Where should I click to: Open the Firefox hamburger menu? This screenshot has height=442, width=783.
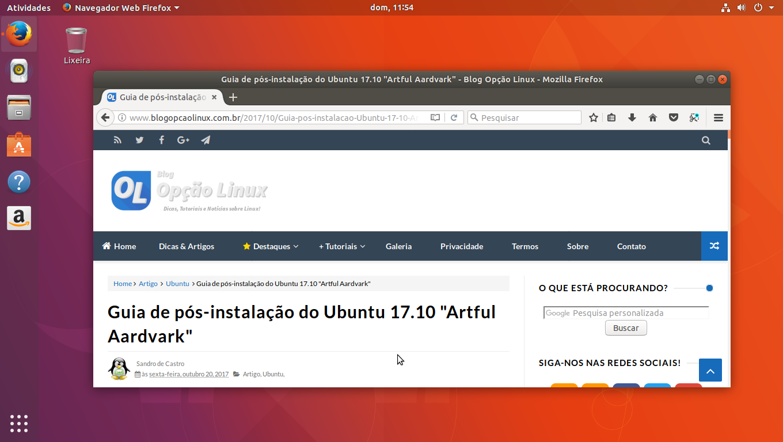tap(718, 117)
